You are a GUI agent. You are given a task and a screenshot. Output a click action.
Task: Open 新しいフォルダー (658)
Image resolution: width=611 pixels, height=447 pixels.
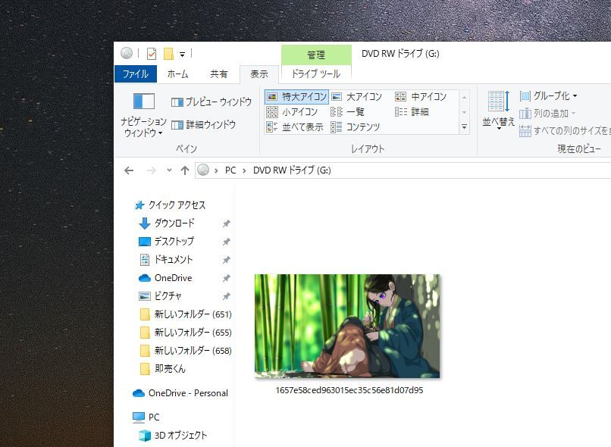(186, 351)
